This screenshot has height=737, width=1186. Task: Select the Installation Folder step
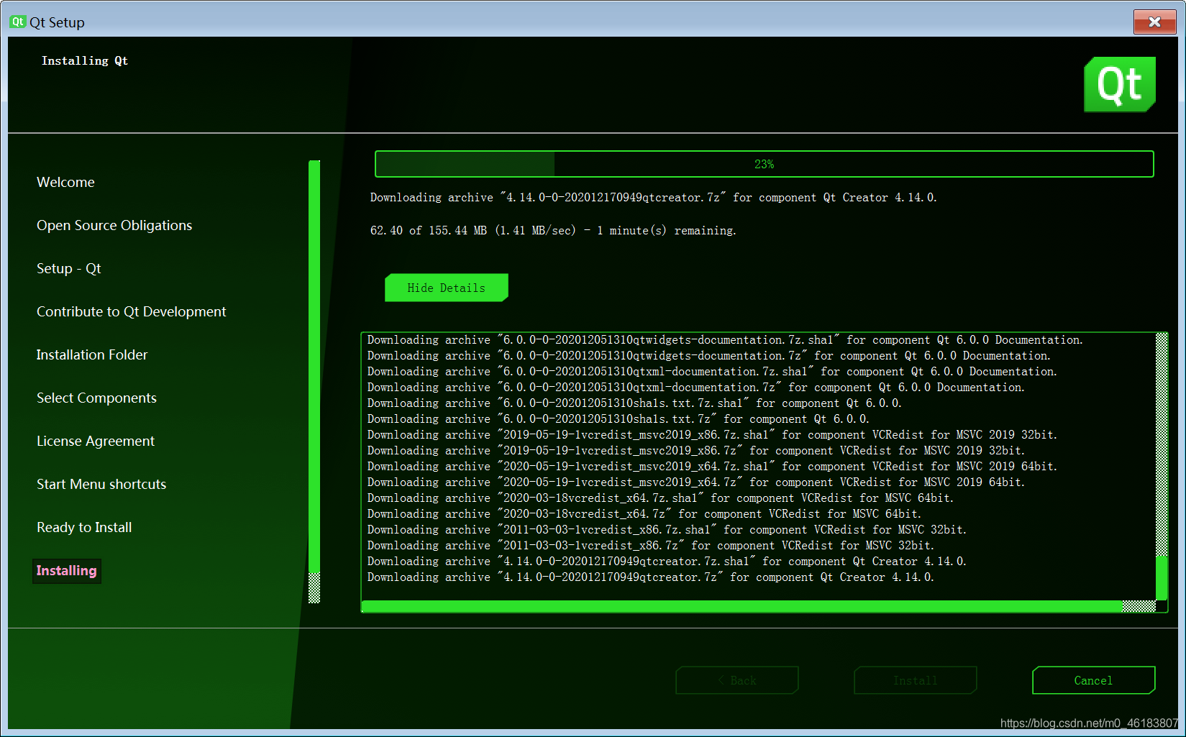92,354
